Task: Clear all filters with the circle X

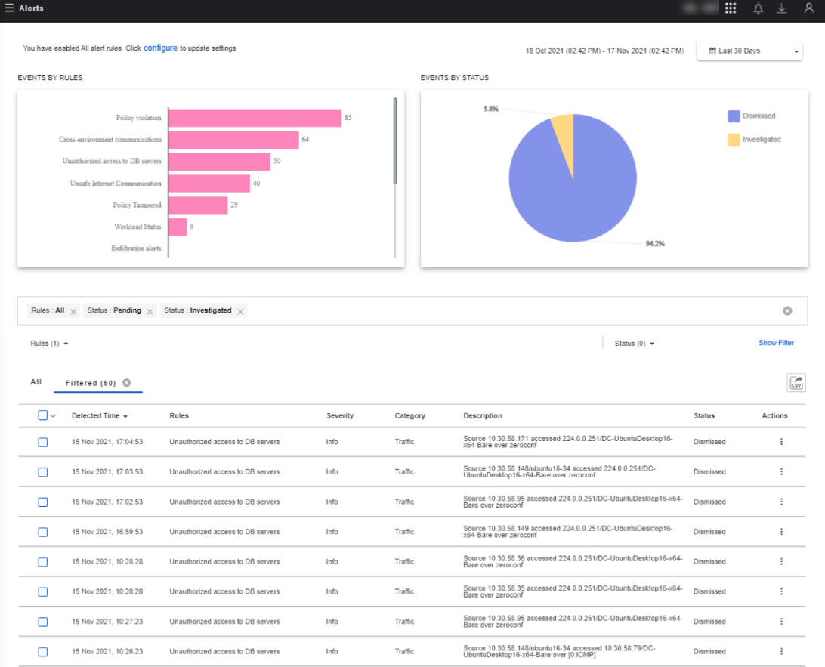Action: [787, 311]
